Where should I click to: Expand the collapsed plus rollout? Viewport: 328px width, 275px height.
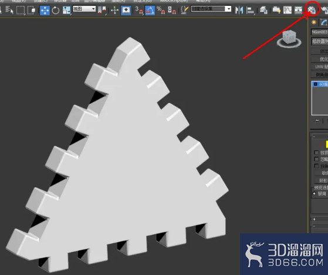(314, 219)
